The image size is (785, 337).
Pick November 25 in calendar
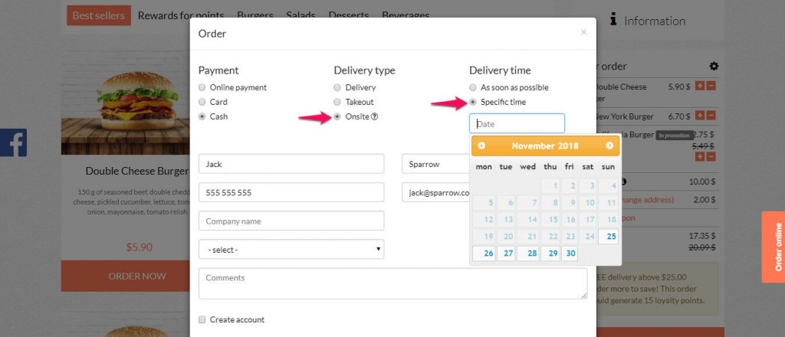coord(609,237)
